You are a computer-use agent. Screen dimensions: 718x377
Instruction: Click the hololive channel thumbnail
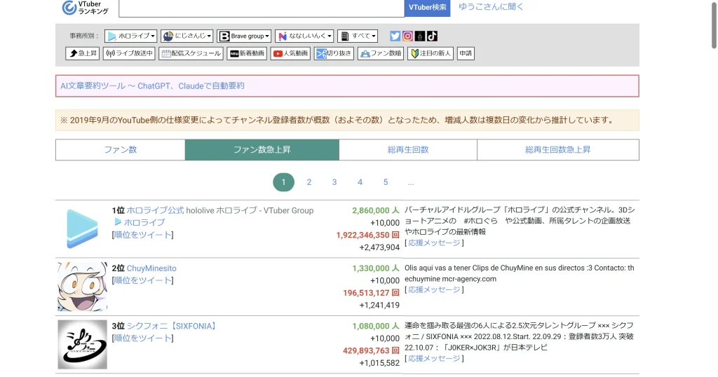[x=83, y=228]
